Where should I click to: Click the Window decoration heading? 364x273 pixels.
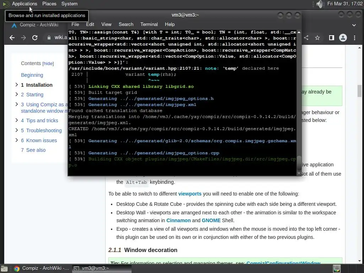151,250
